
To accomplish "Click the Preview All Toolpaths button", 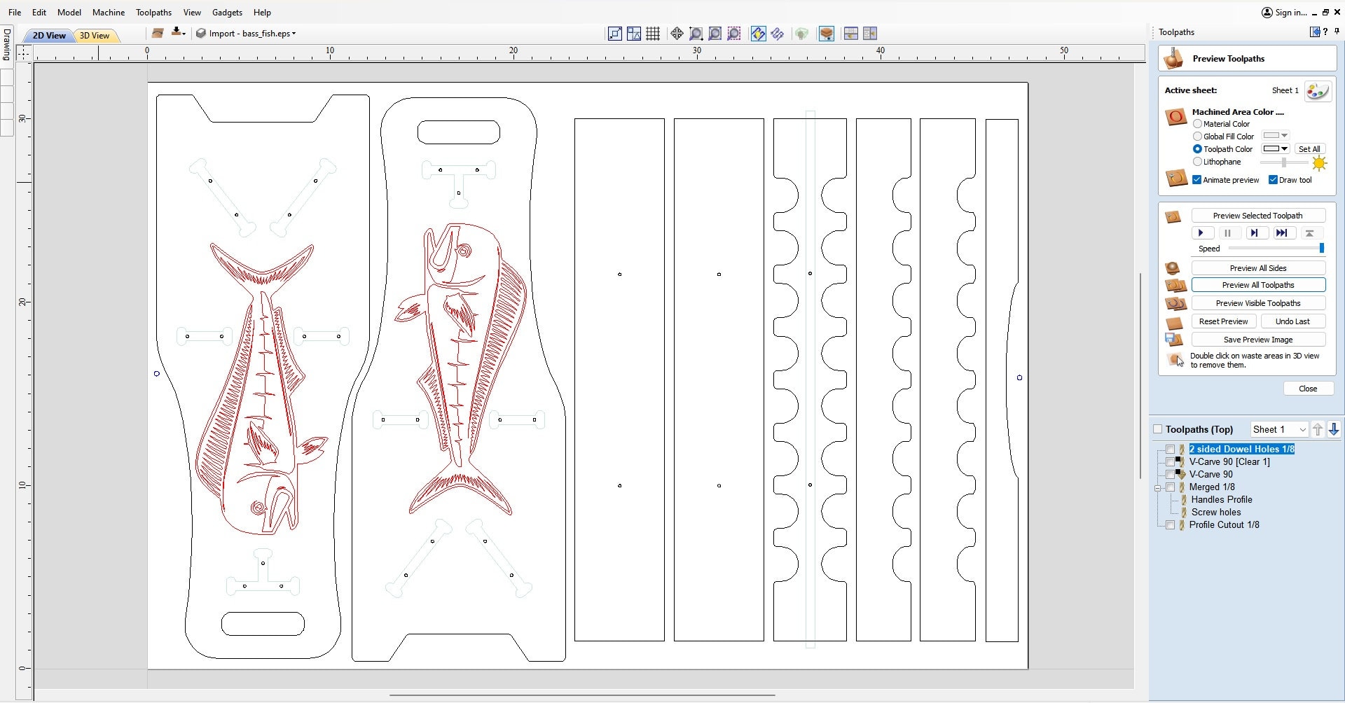I will (x=1258, y=285).
